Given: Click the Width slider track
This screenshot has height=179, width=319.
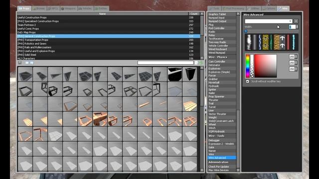Looking at the screenshot, I should coord(272,31).
